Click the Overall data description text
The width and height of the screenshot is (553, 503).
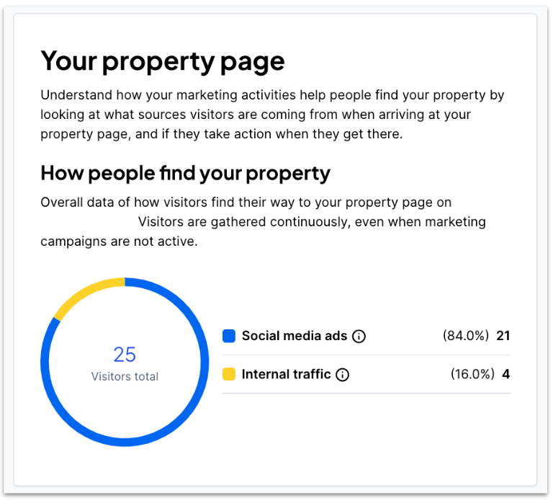point(263,222)
